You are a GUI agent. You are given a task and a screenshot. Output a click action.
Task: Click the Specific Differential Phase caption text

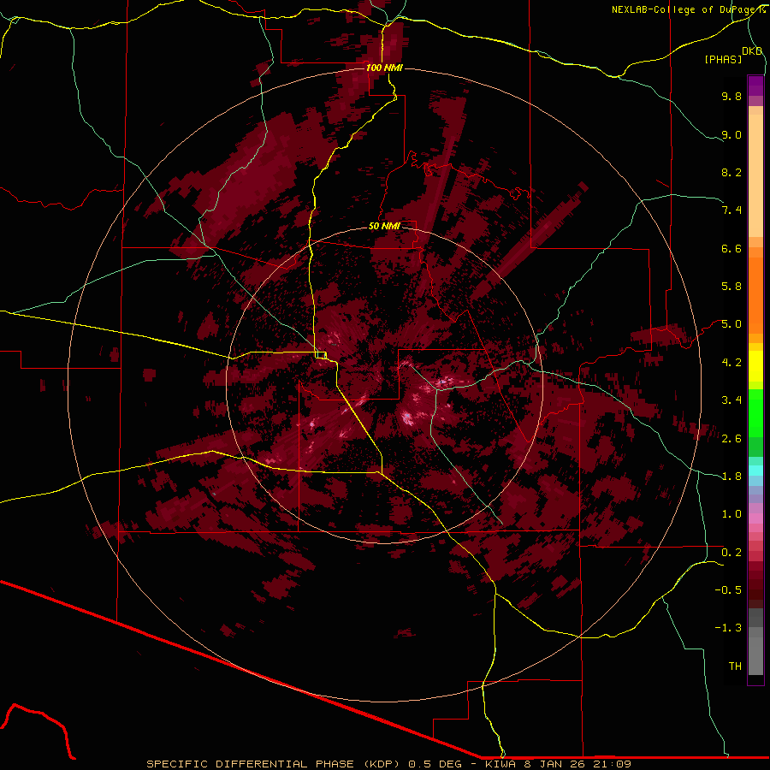[x=388, y=764]
